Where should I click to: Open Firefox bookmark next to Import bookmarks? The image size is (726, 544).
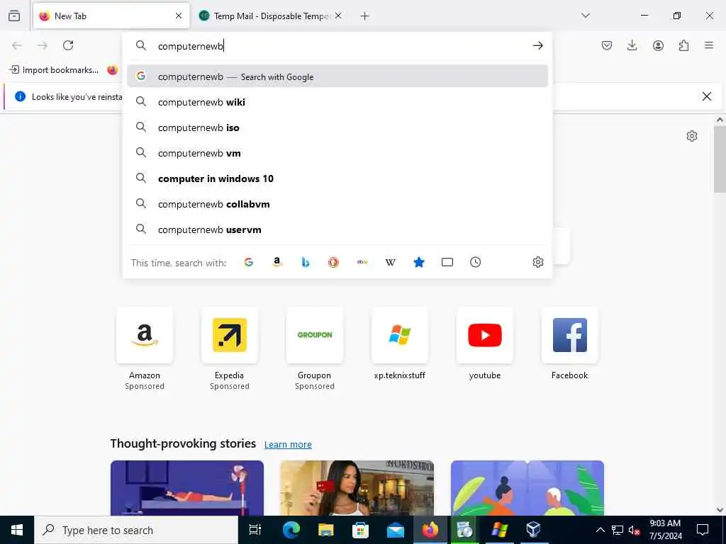pos(113,70)
